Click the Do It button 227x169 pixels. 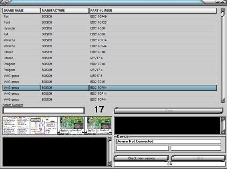tap(169, 111)
